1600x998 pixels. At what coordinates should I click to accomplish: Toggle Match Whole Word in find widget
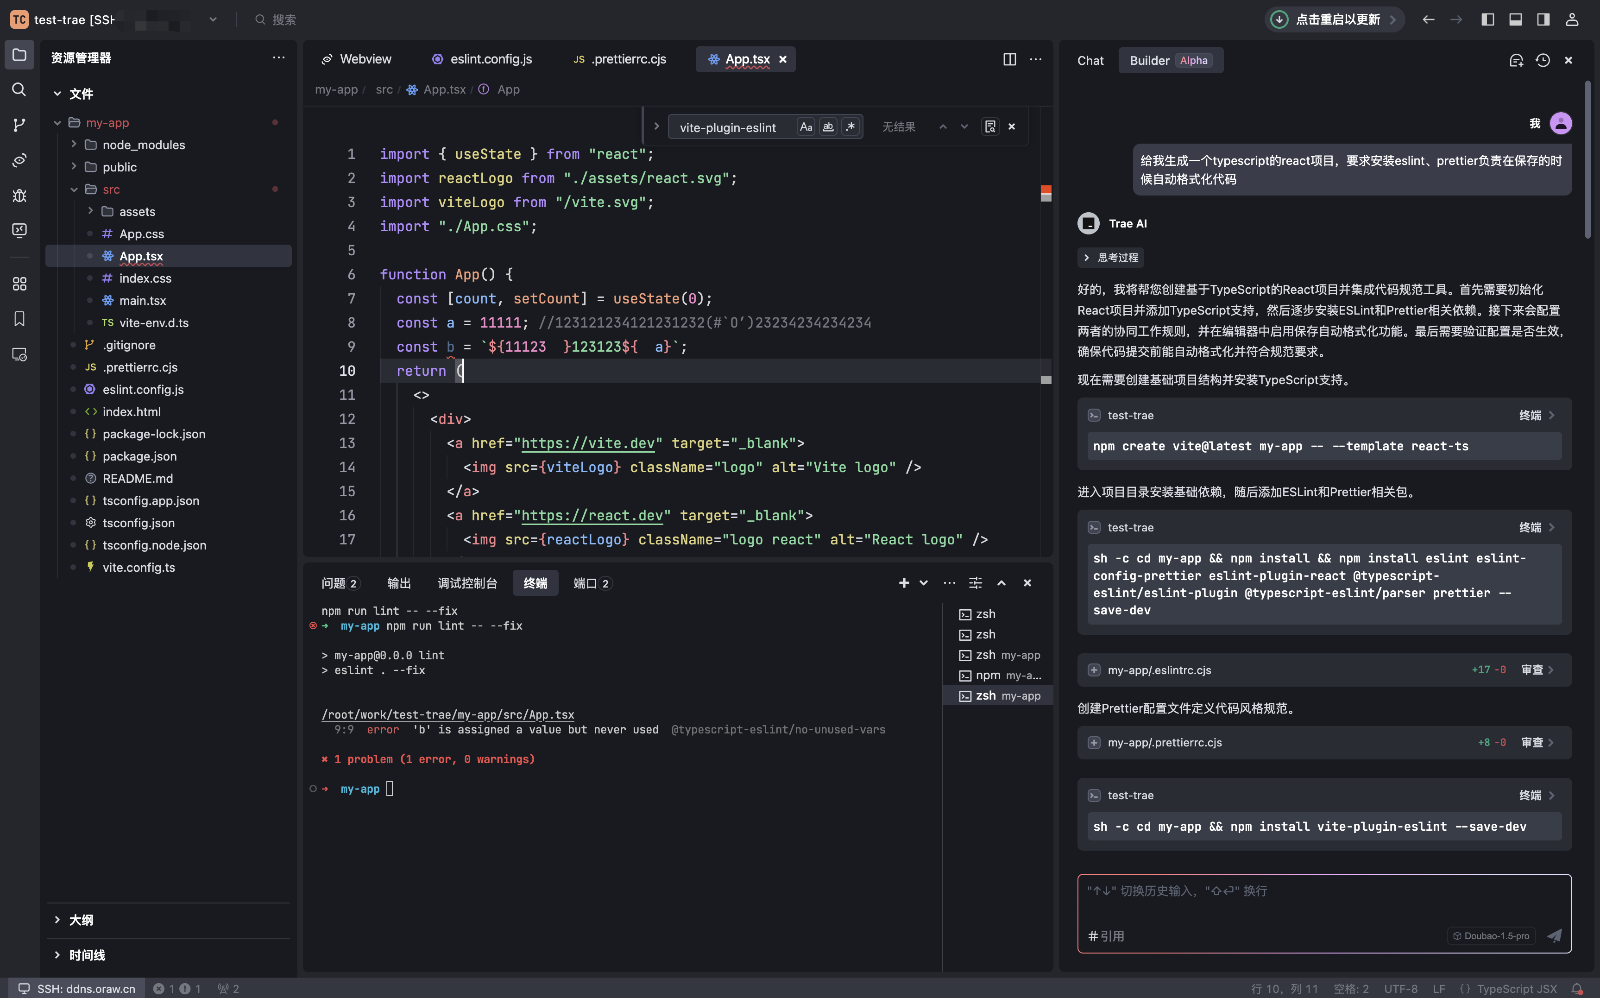coord(828,127)
